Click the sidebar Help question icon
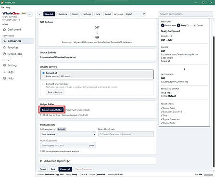 click(x=4, y=78)
